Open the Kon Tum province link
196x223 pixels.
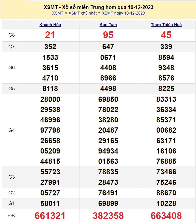(108, 25)
